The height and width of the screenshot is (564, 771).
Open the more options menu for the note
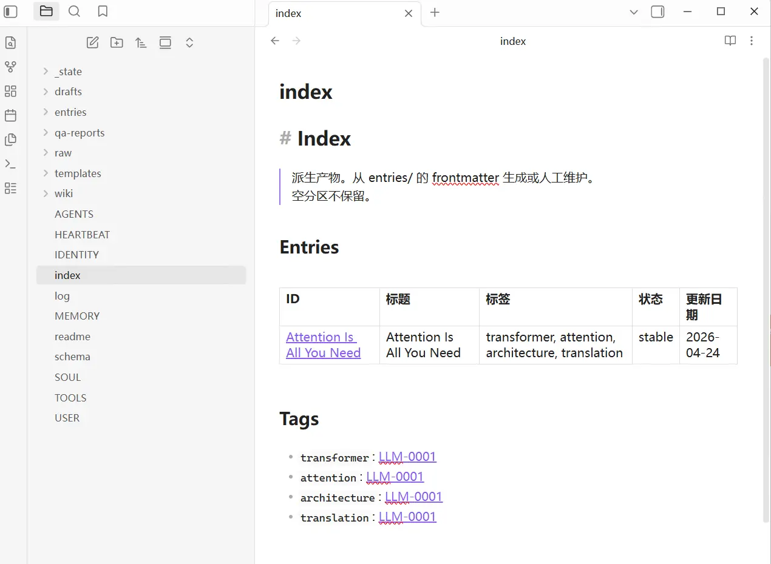click(x=752, y=41)
